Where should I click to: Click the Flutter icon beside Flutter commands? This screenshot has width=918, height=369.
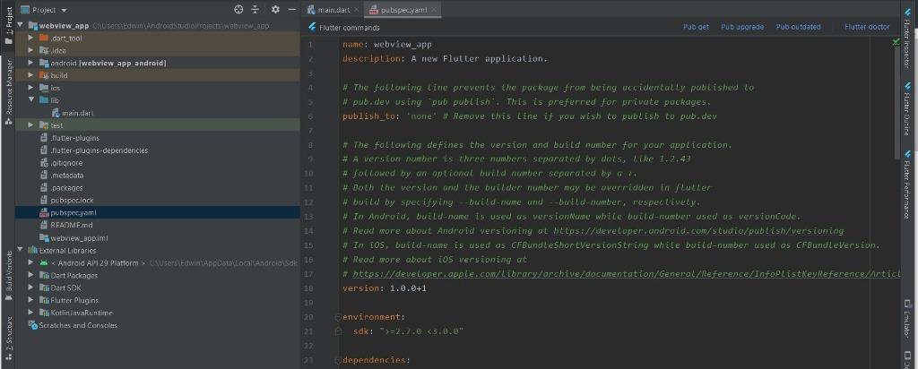tap(312, 28)
